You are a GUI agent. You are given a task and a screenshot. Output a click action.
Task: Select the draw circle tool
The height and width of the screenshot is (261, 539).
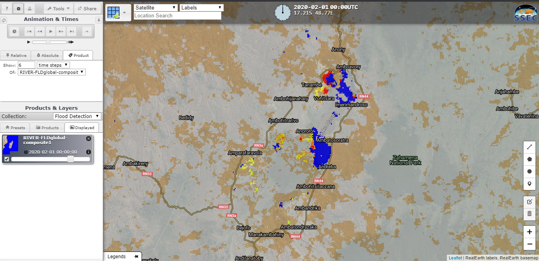click(530, 171)
